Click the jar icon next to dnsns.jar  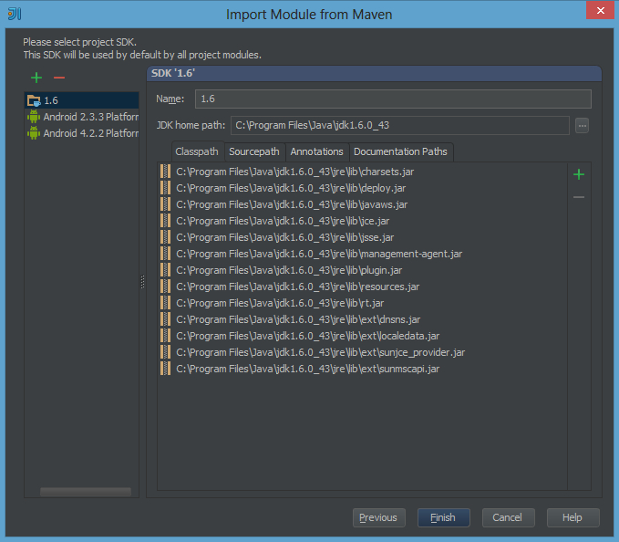(165, 319)
